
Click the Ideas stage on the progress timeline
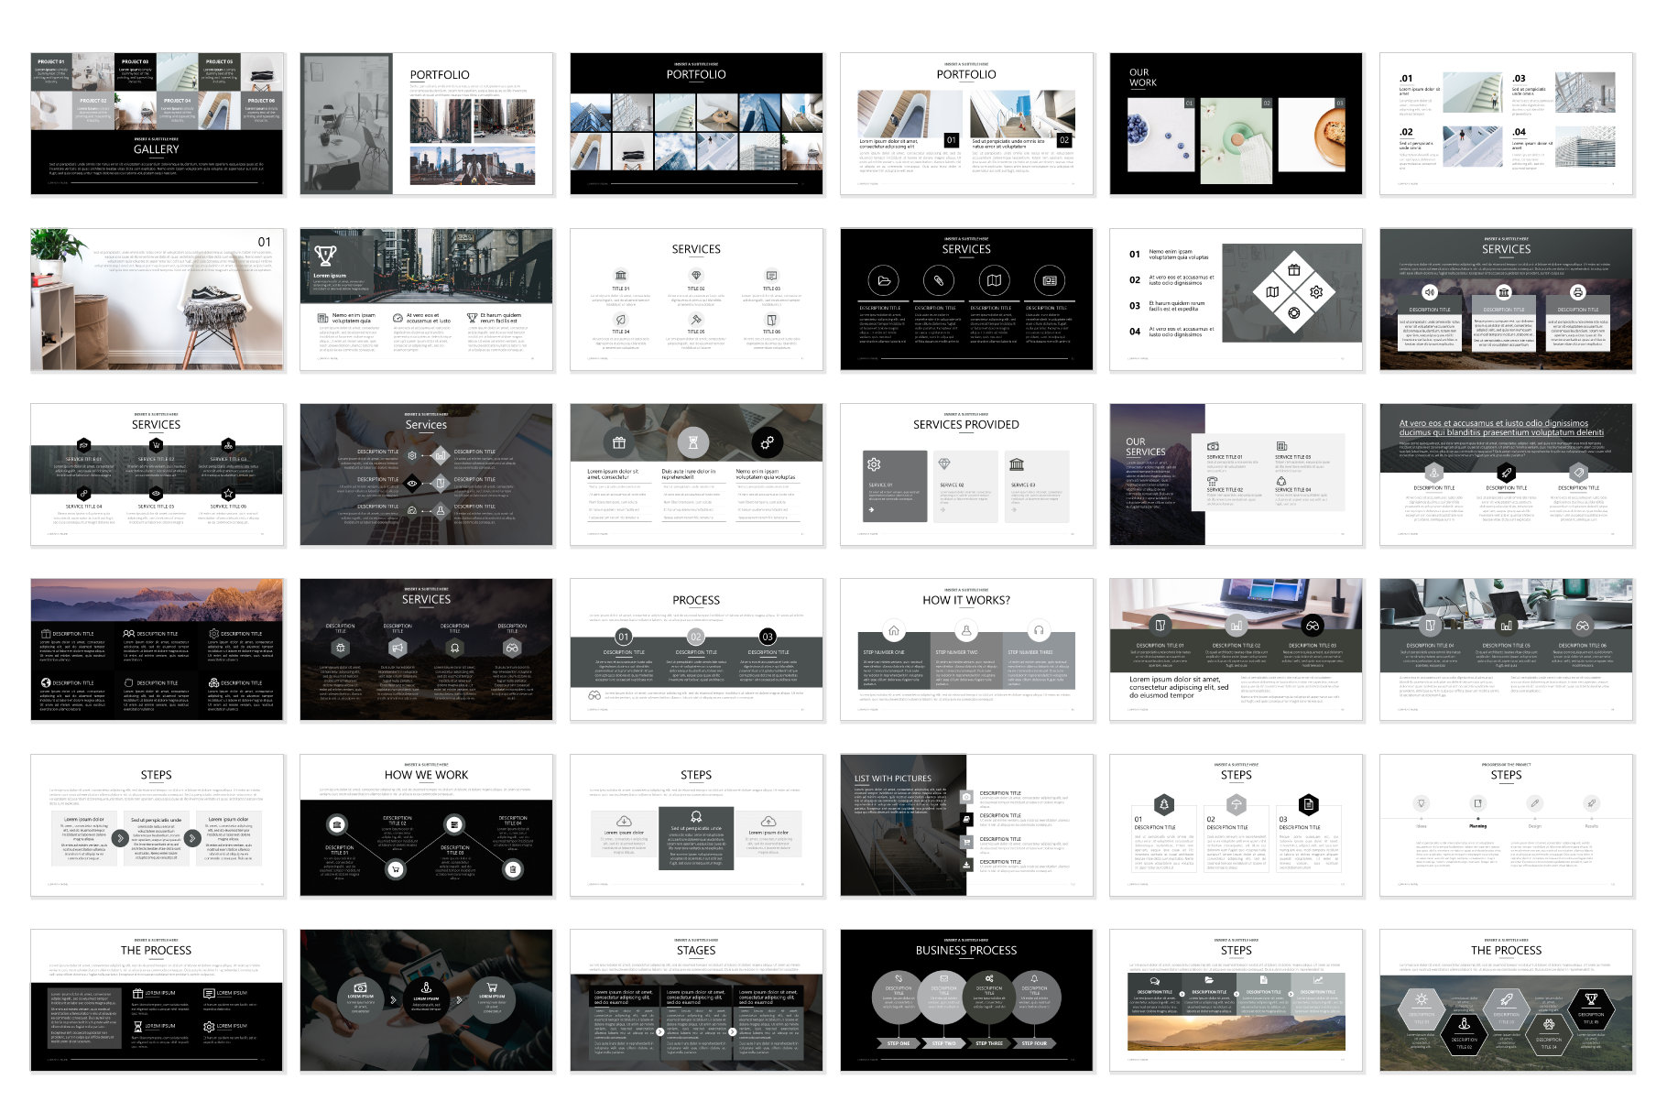(x=1422, y=826)
